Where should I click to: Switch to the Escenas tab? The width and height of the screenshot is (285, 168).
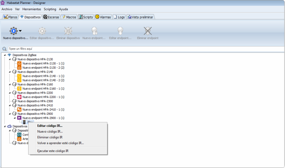pos(51,17)
